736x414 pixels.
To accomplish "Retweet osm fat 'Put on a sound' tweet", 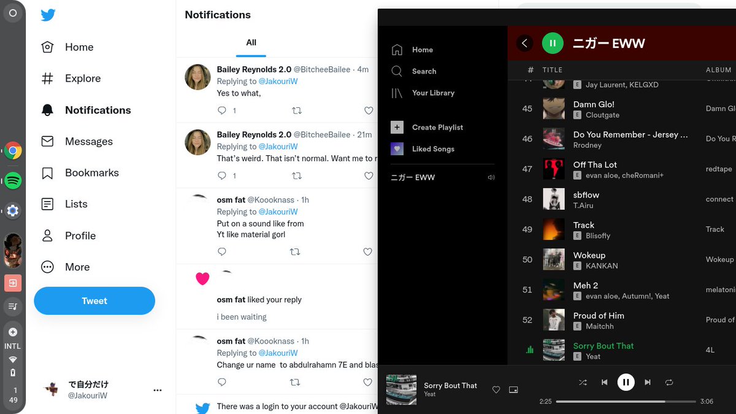I will pyautogui.click(x=295, y=251).
